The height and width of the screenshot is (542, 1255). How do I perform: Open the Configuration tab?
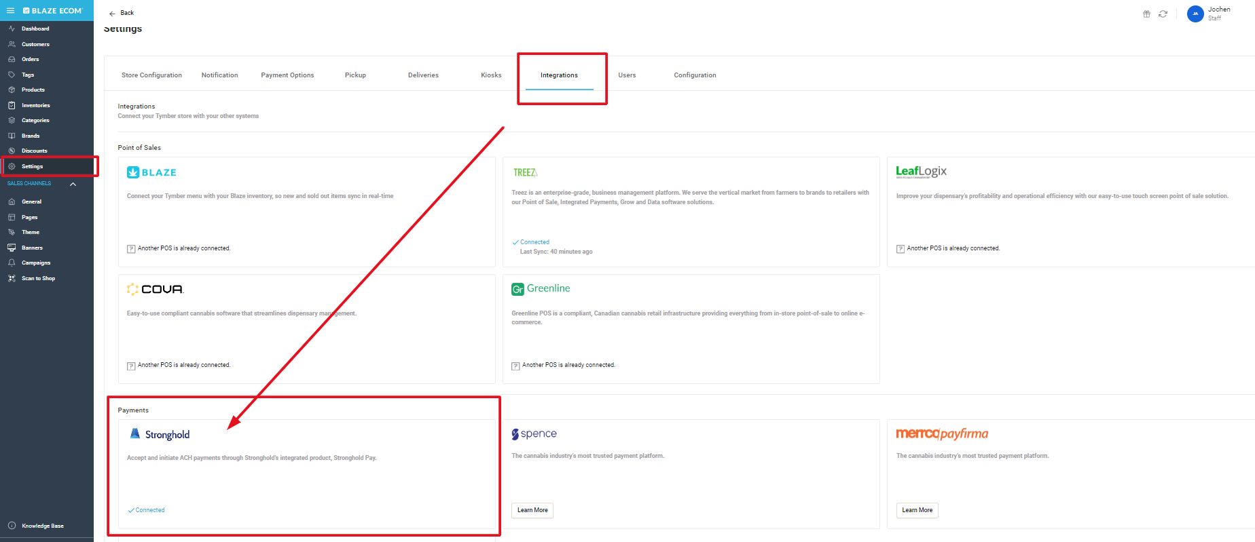[695, 75]
